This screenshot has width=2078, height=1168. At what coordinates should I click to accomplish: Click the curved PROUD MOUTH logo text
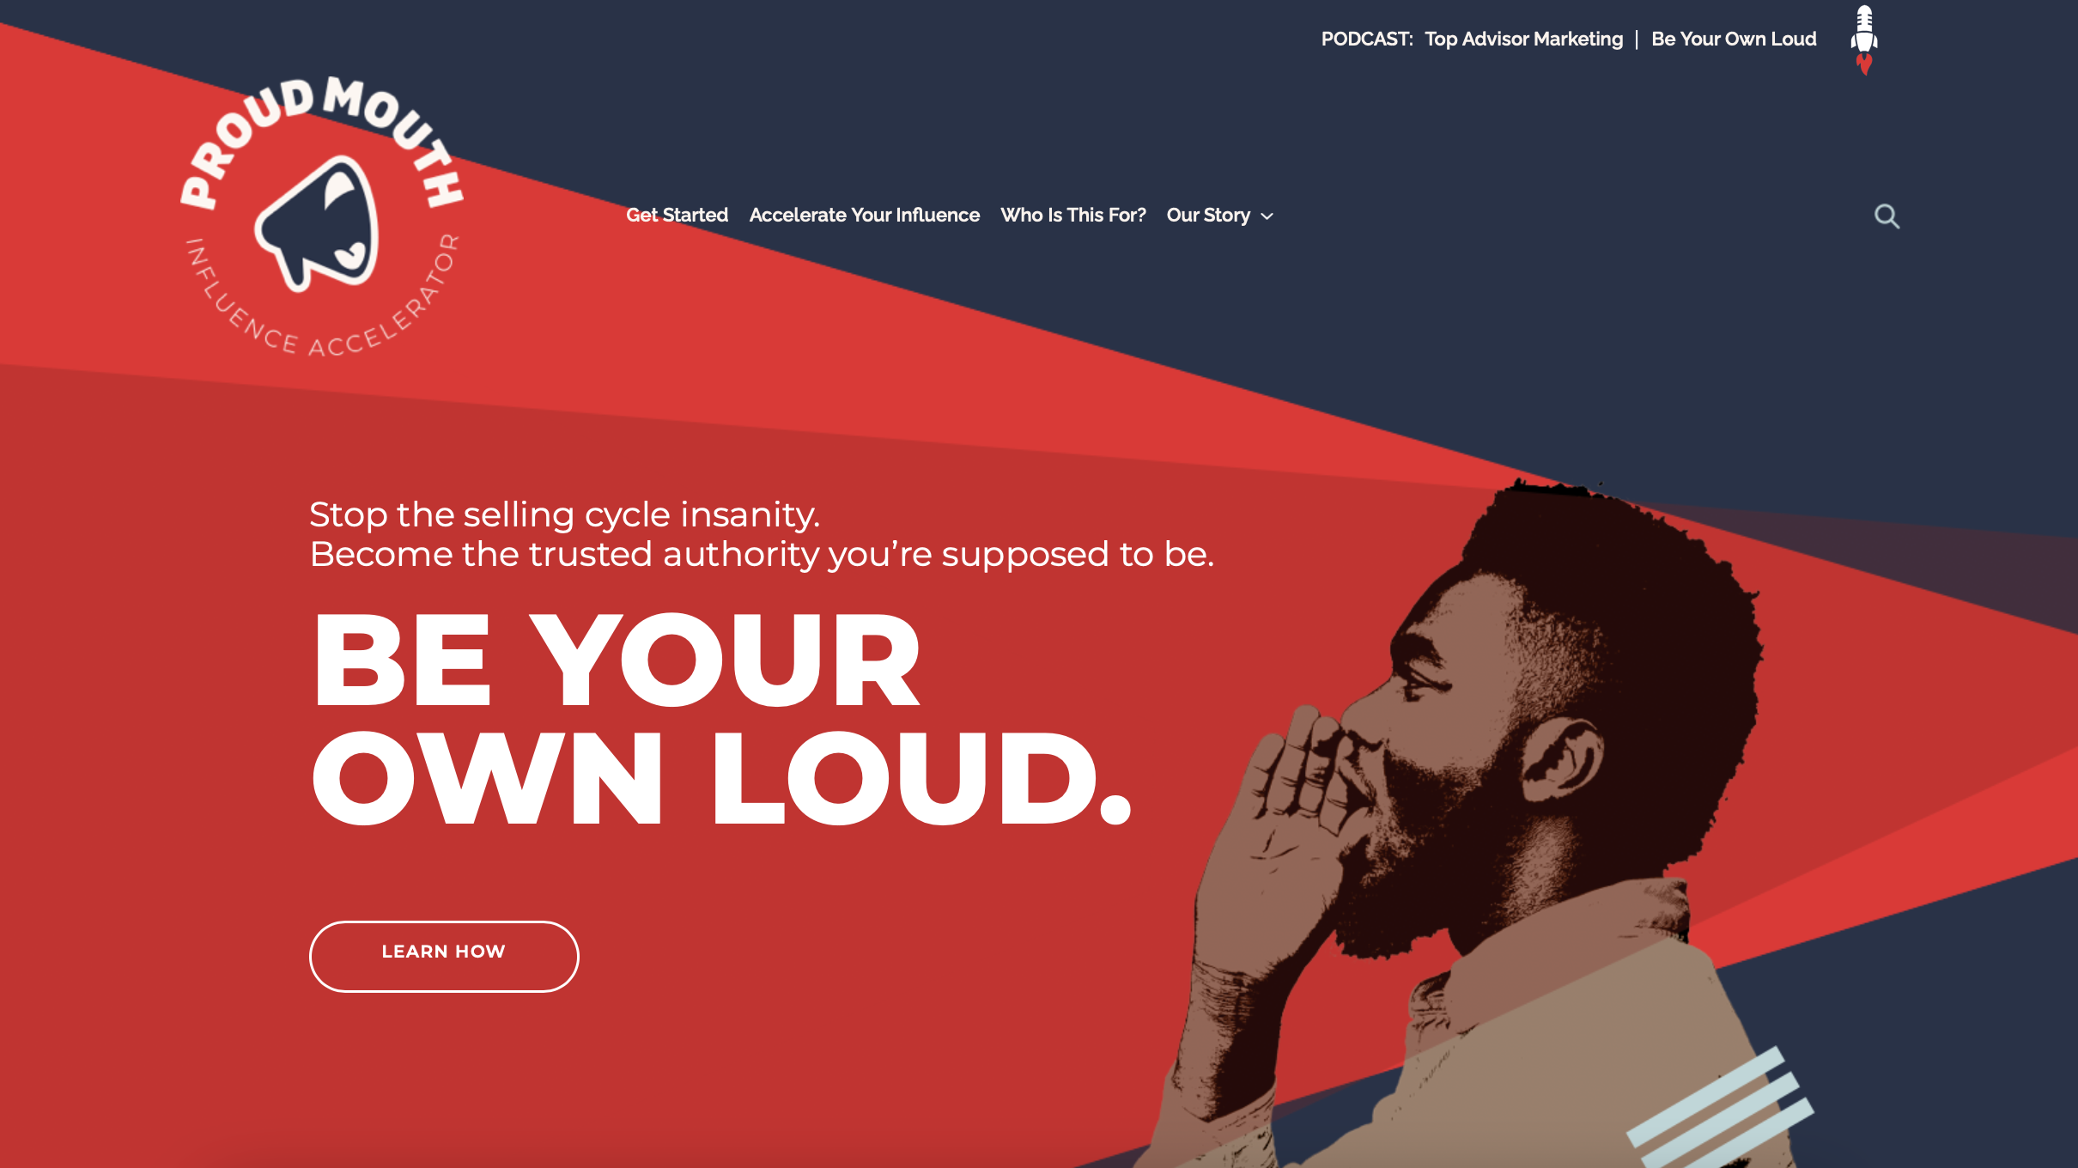click(x=323, y=137)
